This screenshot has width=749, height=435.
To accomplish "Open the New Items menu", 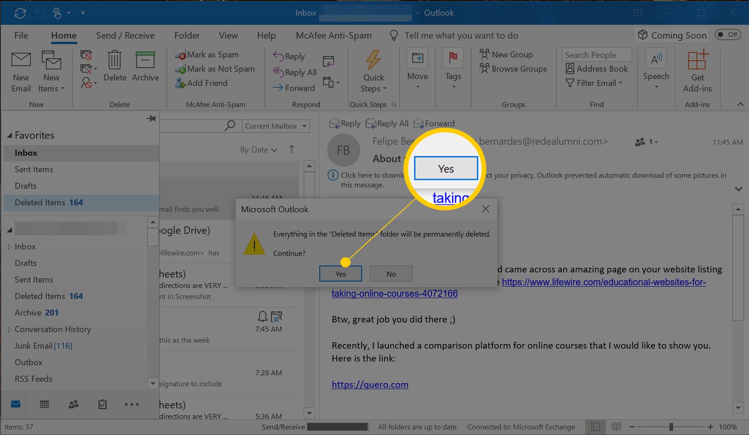I will [51, 72].
